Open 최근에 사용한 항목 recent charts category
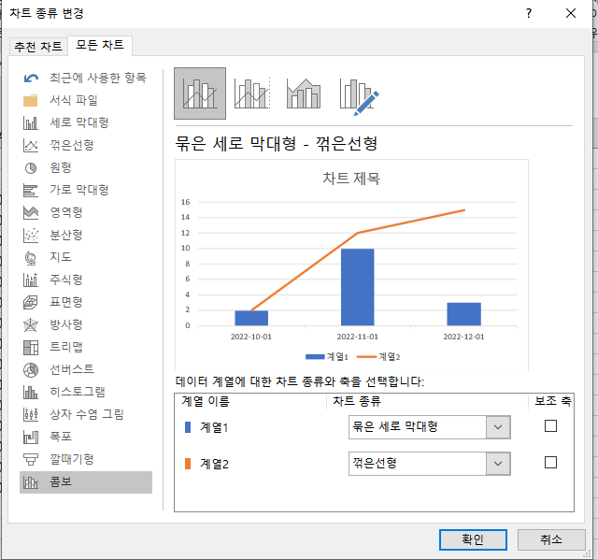The width and height of the screenshot is (598, 560). coord(86,78)
